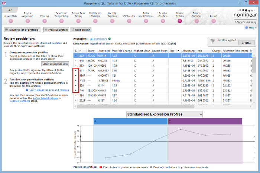Viewport: 260px width, 173px height.
Task: Select the Review Proteins step circle
Action: tap(180, 21)
